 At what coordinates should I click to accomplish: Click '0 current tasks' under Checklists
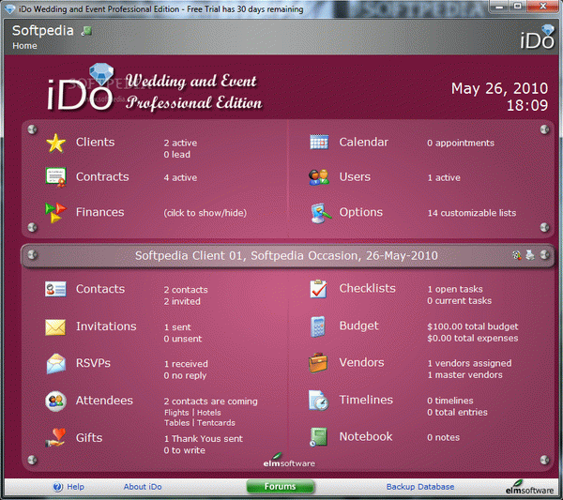click(x=459, y=301)
